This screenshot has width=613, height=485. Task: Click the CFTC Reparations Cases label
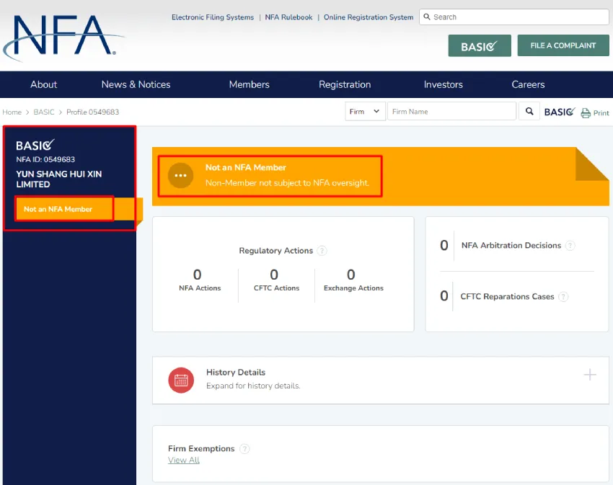(507, 297)
